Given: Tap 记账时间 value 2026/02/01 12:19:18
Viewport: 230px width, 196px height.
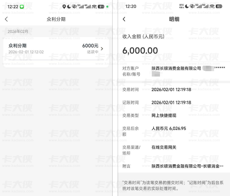Looking at the screenshot, I should tap(171, 103).
